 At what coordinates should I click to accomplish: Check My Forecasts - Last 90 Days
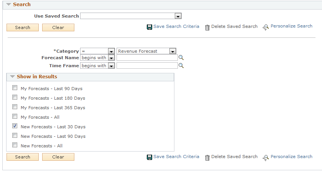point(15,88)
